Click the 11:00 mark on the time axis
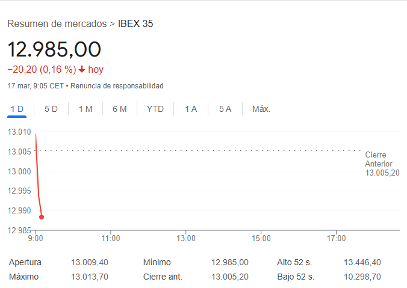Image resolution: width=407 pixels, height=288 pixels. (x=111, y=239)
